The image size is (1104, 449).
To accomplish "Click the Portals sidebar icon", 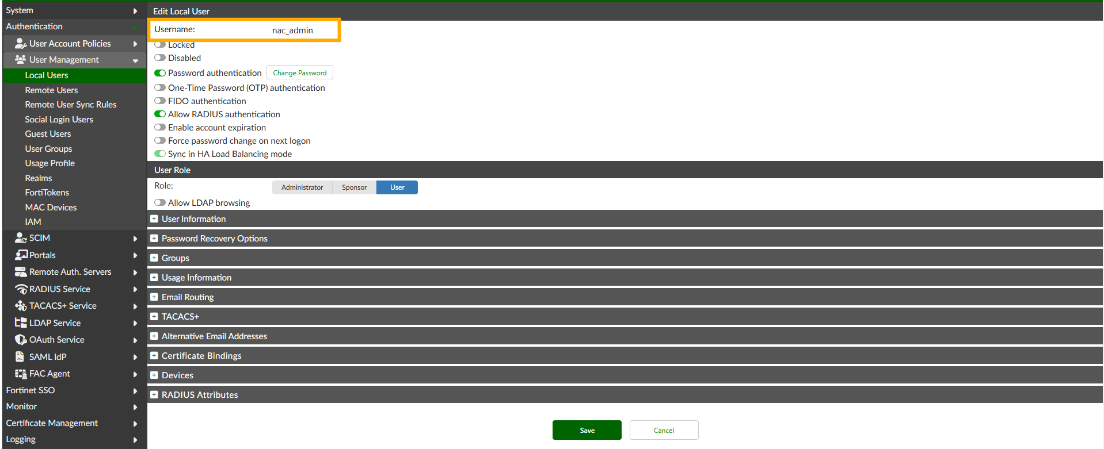I will (21, 255).
